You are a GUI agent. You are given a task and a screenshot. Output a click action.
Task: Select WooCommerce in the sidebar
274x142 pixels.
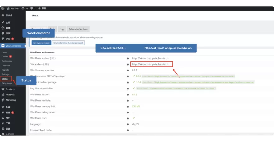[x=12, y=46]
